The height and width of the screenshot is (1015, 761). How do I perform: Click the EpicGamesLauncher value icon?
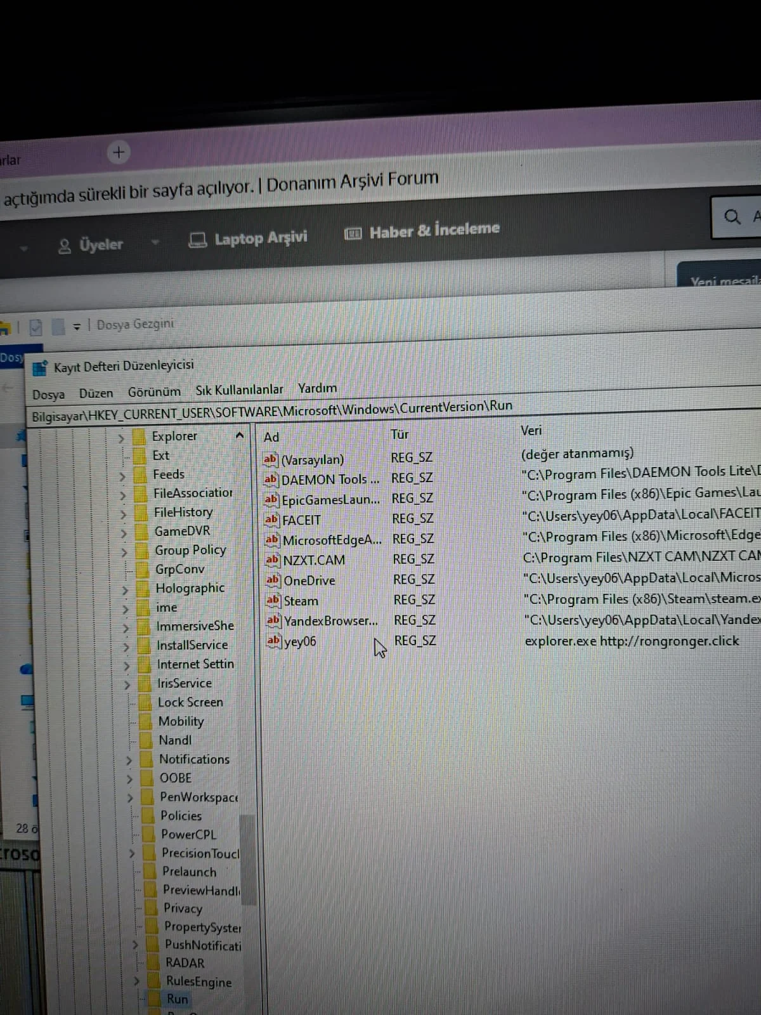[271, 500]
